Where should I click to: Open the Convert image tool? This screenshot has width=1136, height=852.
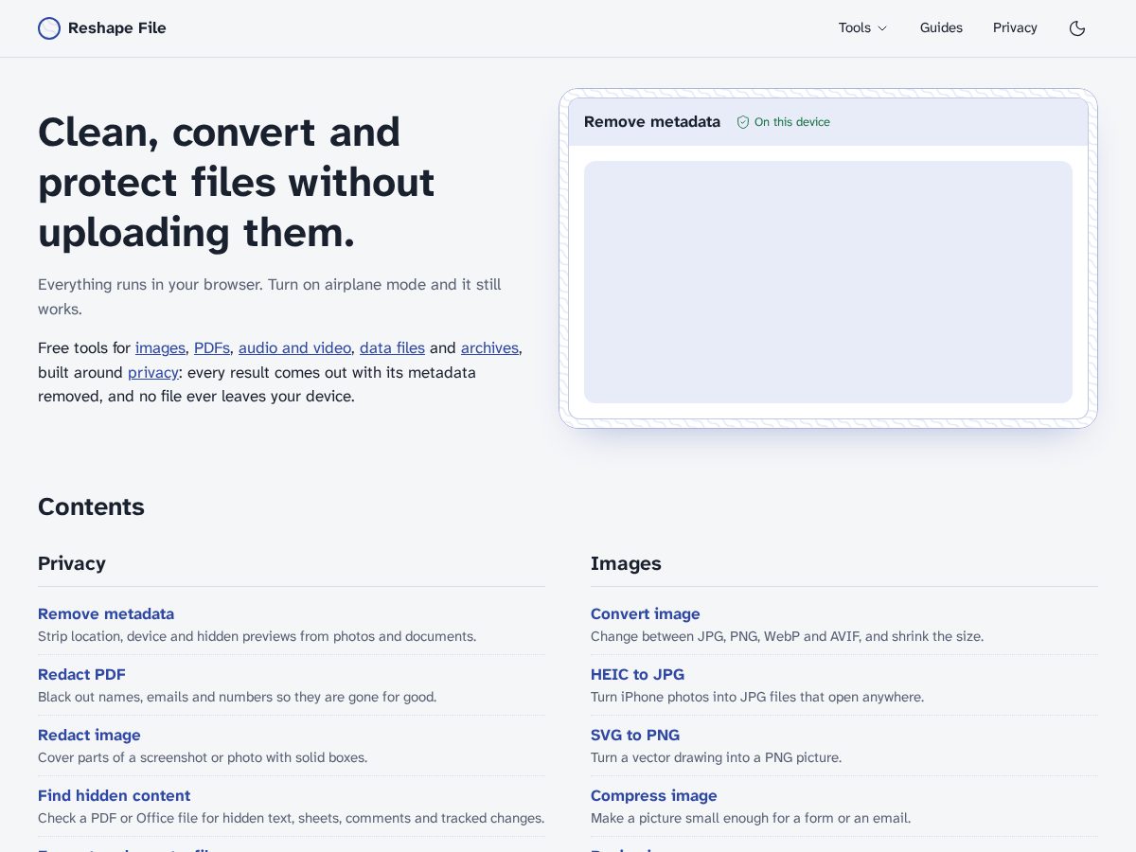tap(646, 613)
